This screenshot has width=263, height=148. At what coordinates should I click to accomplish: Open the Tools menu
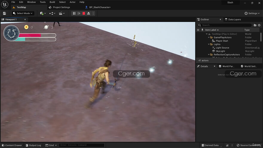tap(43, 2)
